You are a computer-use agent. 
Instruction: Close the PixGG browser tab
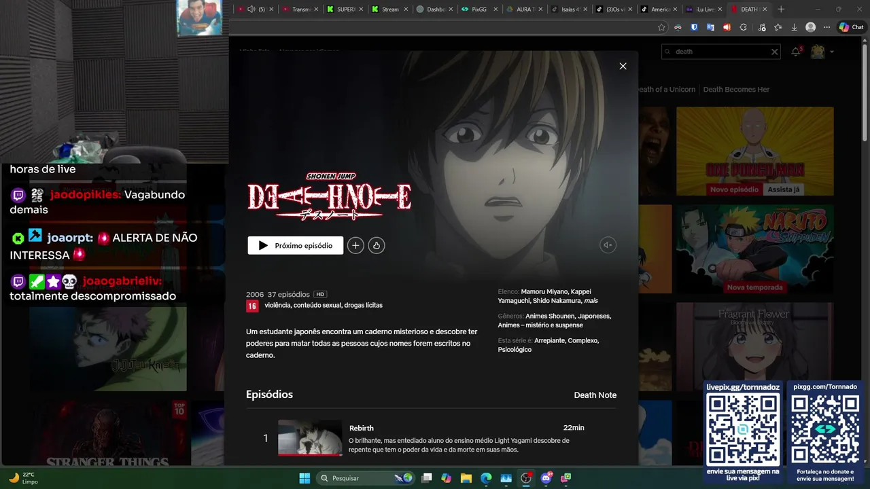(495, 10)
